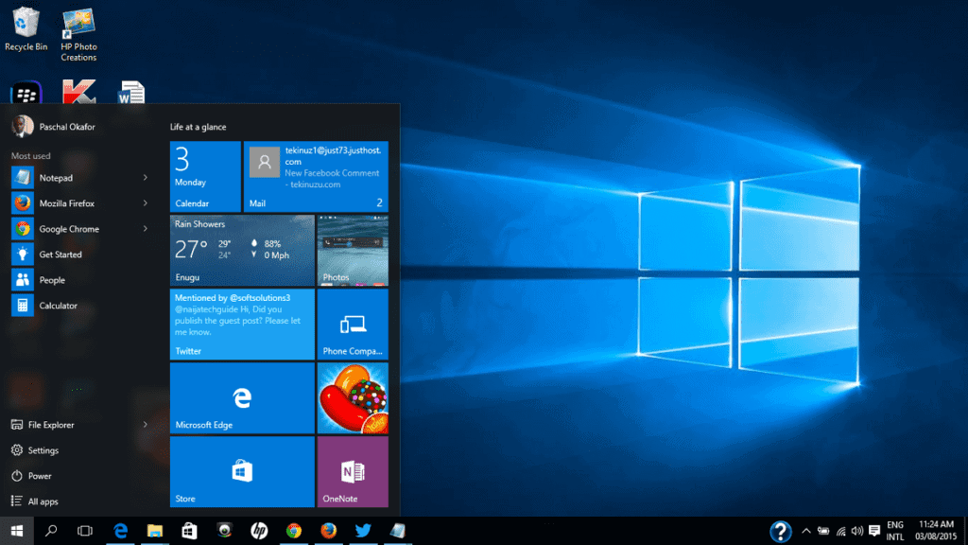Viewport: 968px width, 545px height.
Task: Open the BlackBerry desktop icon
Action: coord(26,93)
